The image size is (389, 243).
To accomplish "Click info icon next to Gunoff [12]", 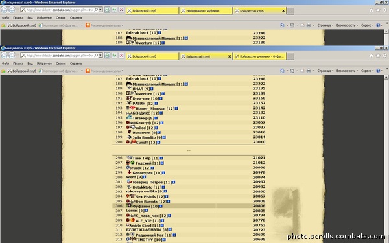I will 159,143.
